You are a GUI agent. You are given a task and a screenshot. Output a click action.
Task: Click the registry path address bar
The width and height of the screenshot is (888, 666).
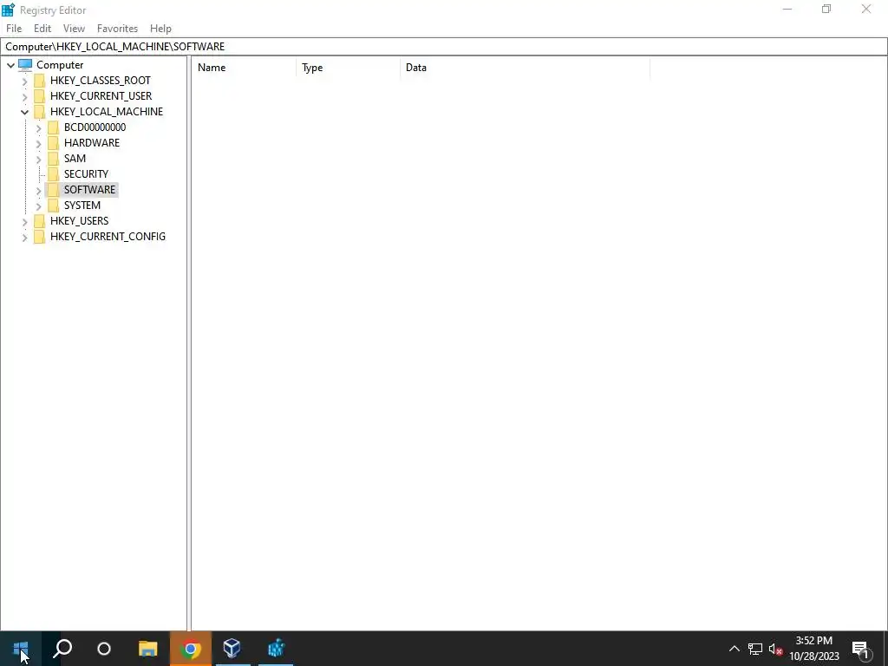[444, 47]
